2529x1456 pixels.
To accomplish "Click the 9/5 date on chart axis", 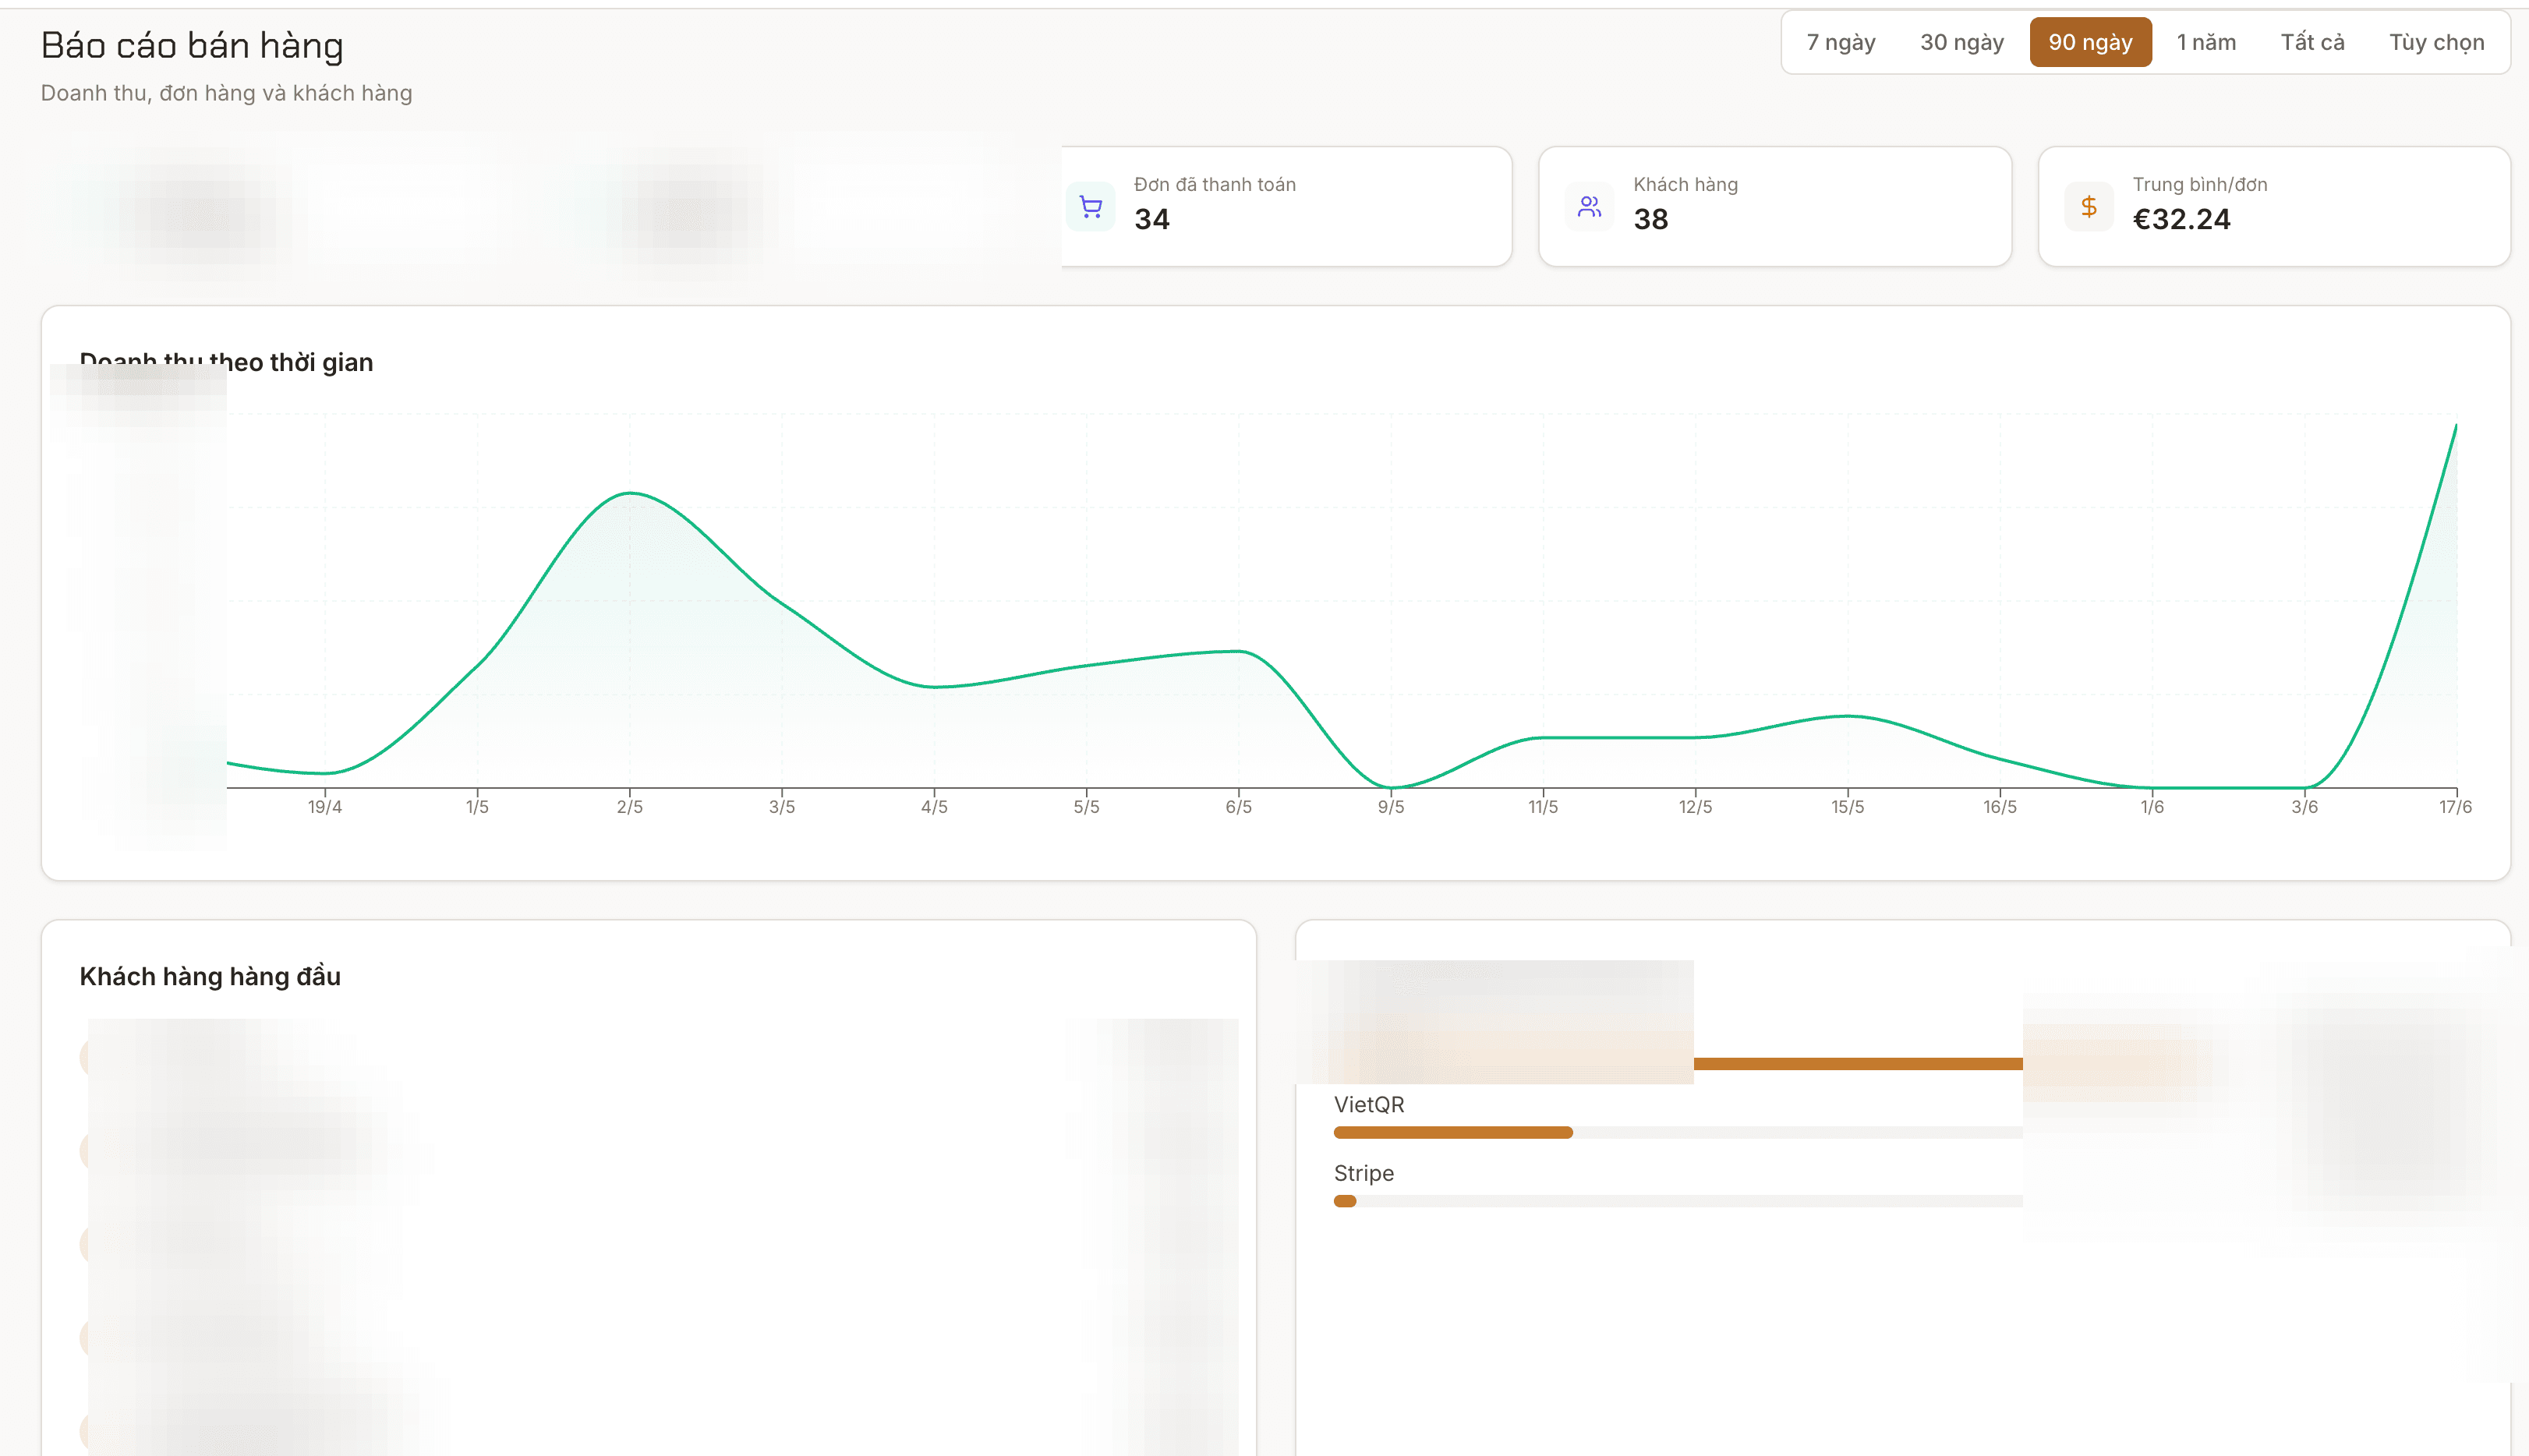I will pos(1391,807).
